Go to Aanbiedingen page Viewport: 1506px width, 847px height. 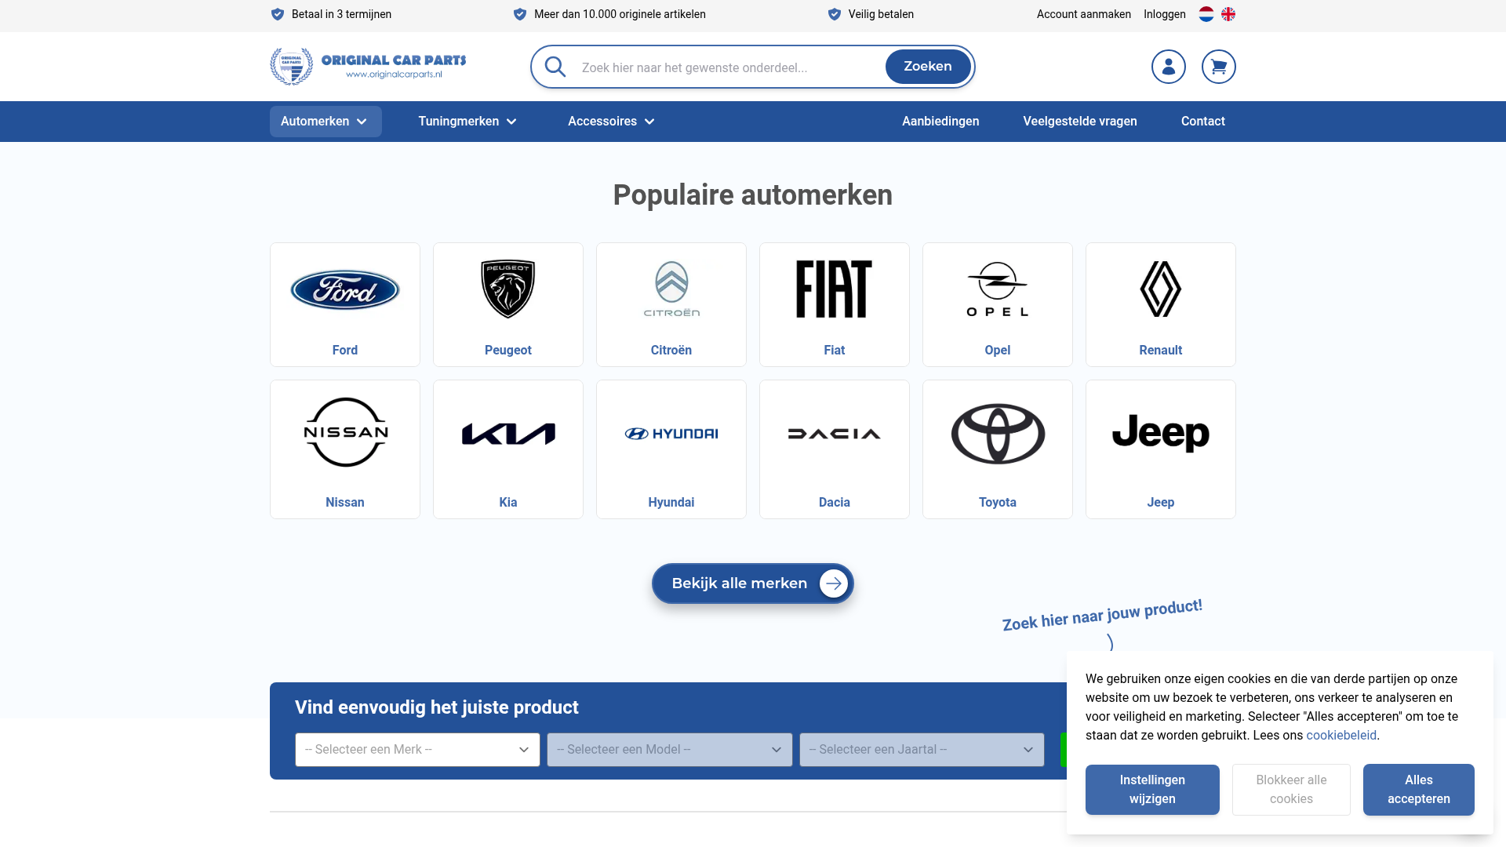tap(940, 122)
